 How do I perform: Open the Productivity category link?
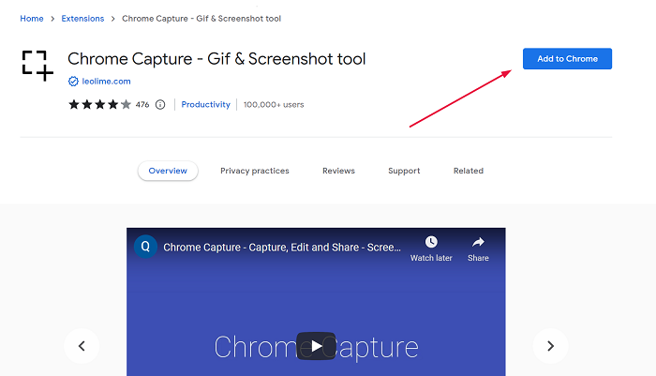(x=205, y=105)
